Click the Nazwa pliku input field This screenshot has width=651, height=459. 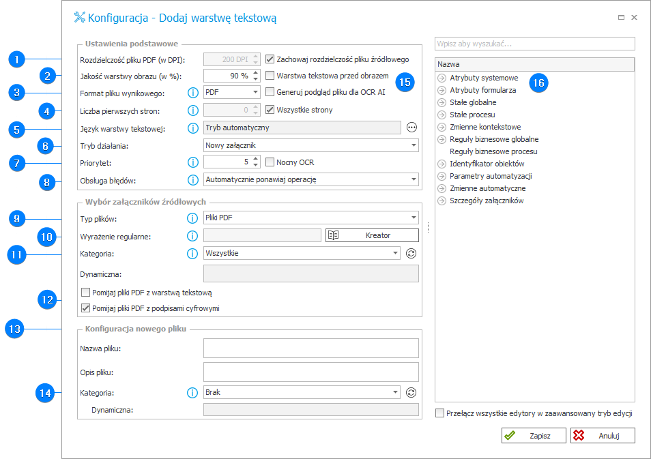pyautogui.click(x=310, y=349)
